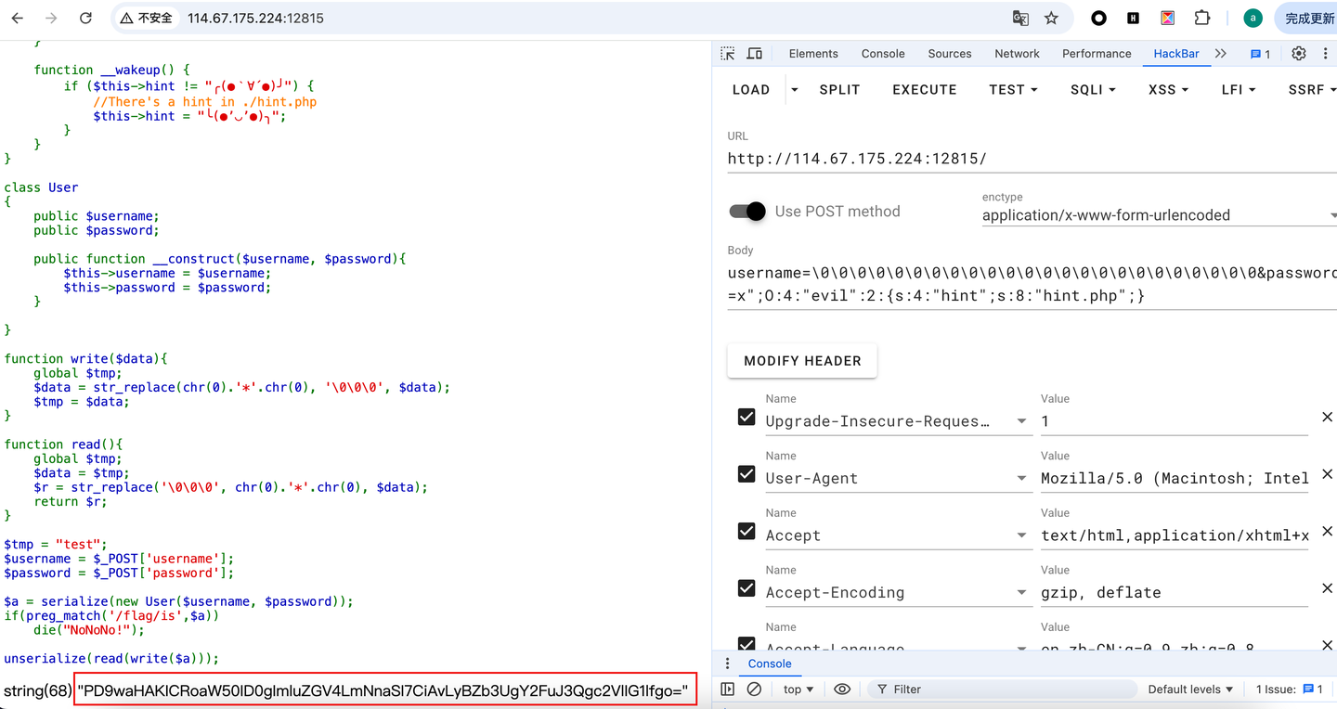Open the issues counter icon in DevTools
1337x709 pixels.
click(x=1258, y=53)
